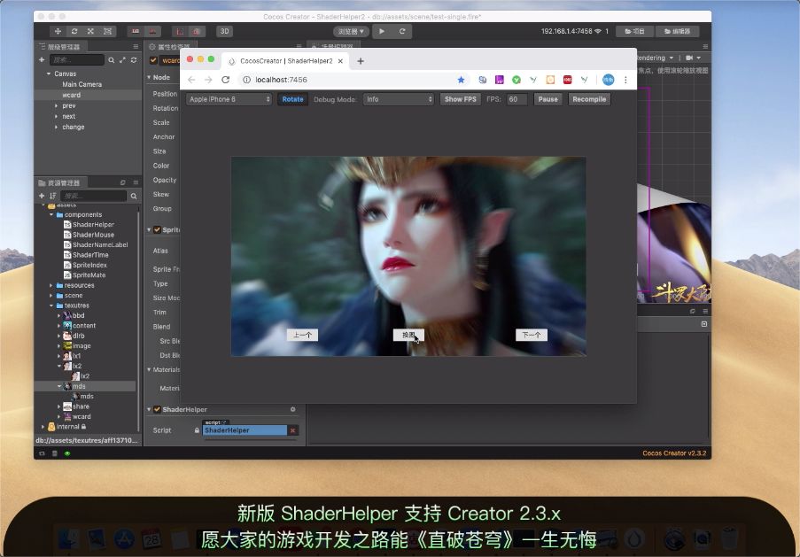
Task: Select the CocosCreator | ShaderHelper2 browser tab
Action: pos(284,61)
